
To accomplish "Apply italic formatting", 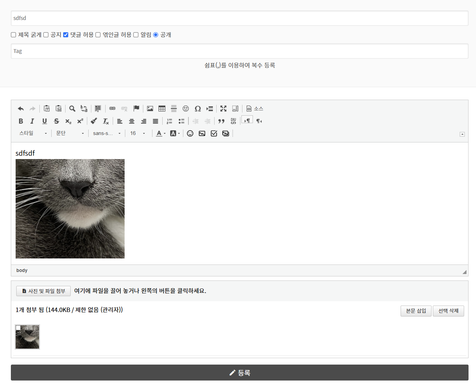I will (33, 121).
